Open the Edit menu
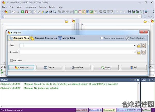 (12, 7)
